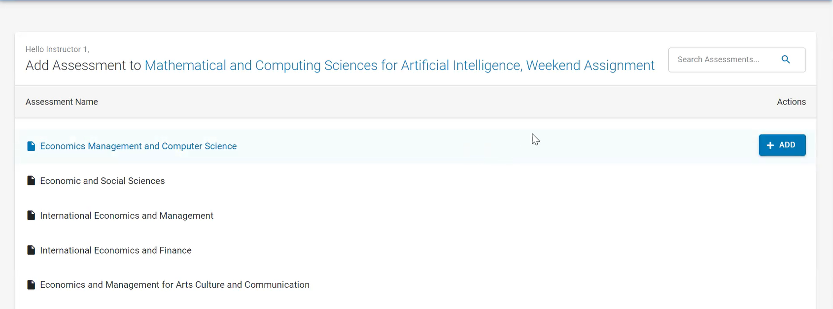Click document icon beside International Economics and Management
Screen dimensions: 833x309
pos(31,215)
